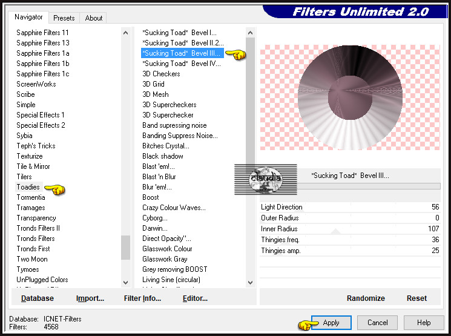Viewport: 451px width, 336px height.
Task: Open the About tab
Action: (x=93, y=18)
